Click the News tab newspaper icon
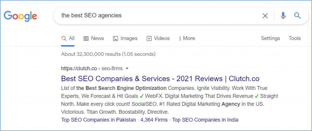The width and height of the screenshot is (312, 131). [86, 39]
